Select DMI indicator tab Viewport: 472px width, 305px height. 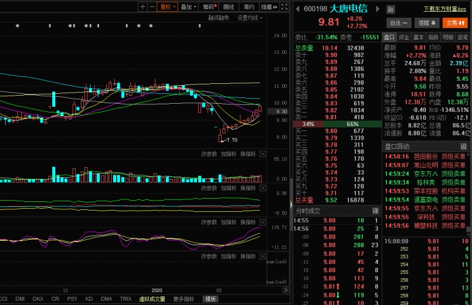(x=20, y=299)
